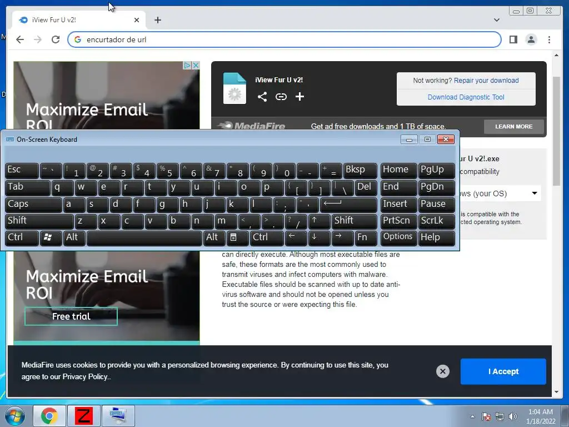Click the MediaFire plus add icon
569x427 pixels.
click(300, 97)
